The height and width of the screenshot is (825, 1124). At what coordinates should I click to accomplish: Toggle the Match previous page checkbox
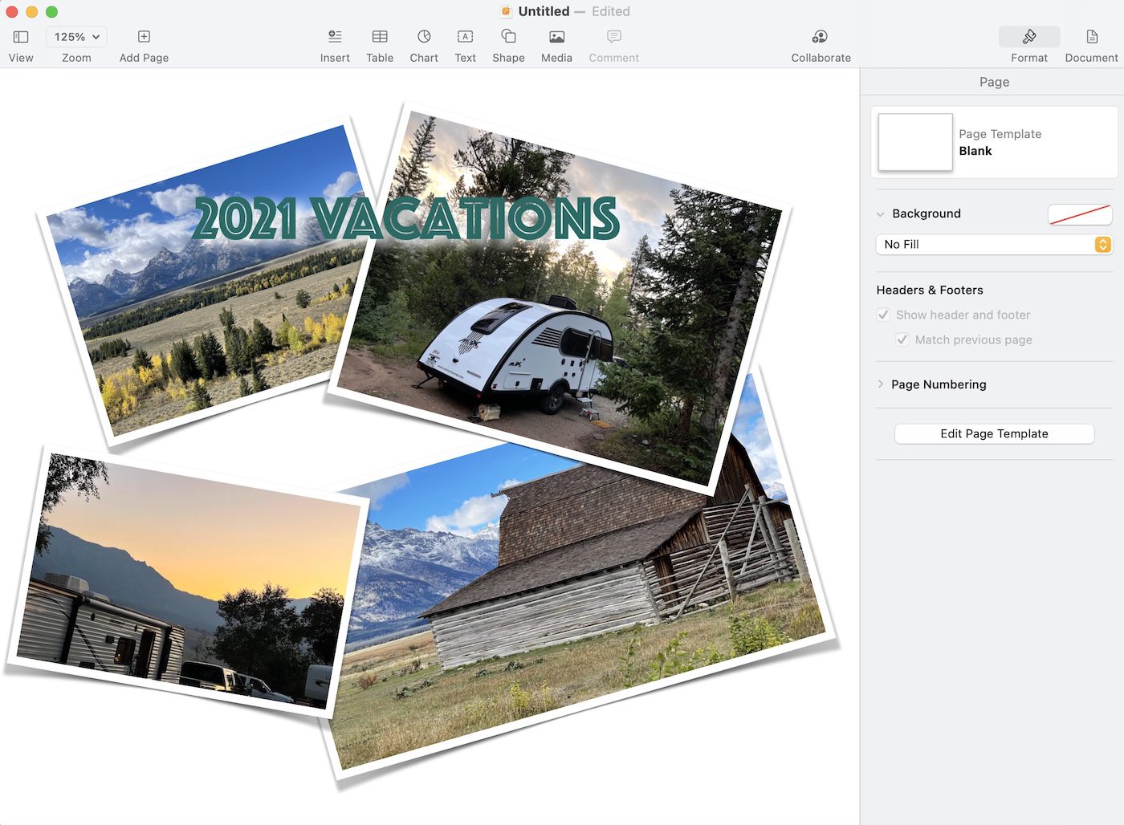902,339
